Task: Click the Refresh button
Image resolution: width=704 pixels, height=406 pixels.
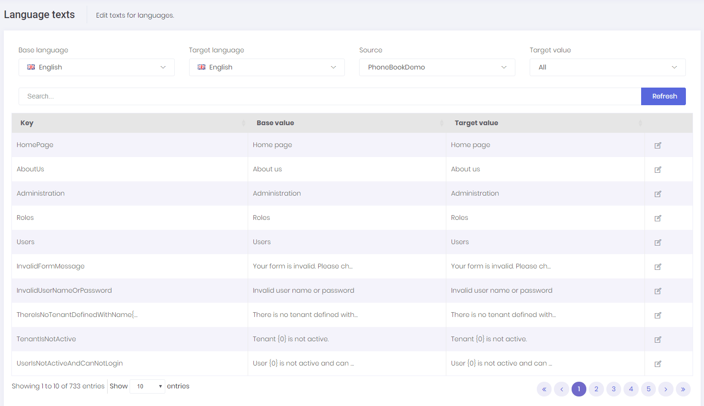Action: 663,96
